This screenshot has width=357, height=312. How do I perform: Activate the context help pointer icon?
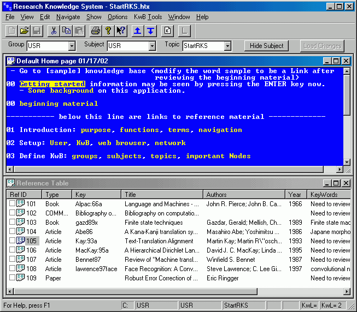tap(121, 31)
